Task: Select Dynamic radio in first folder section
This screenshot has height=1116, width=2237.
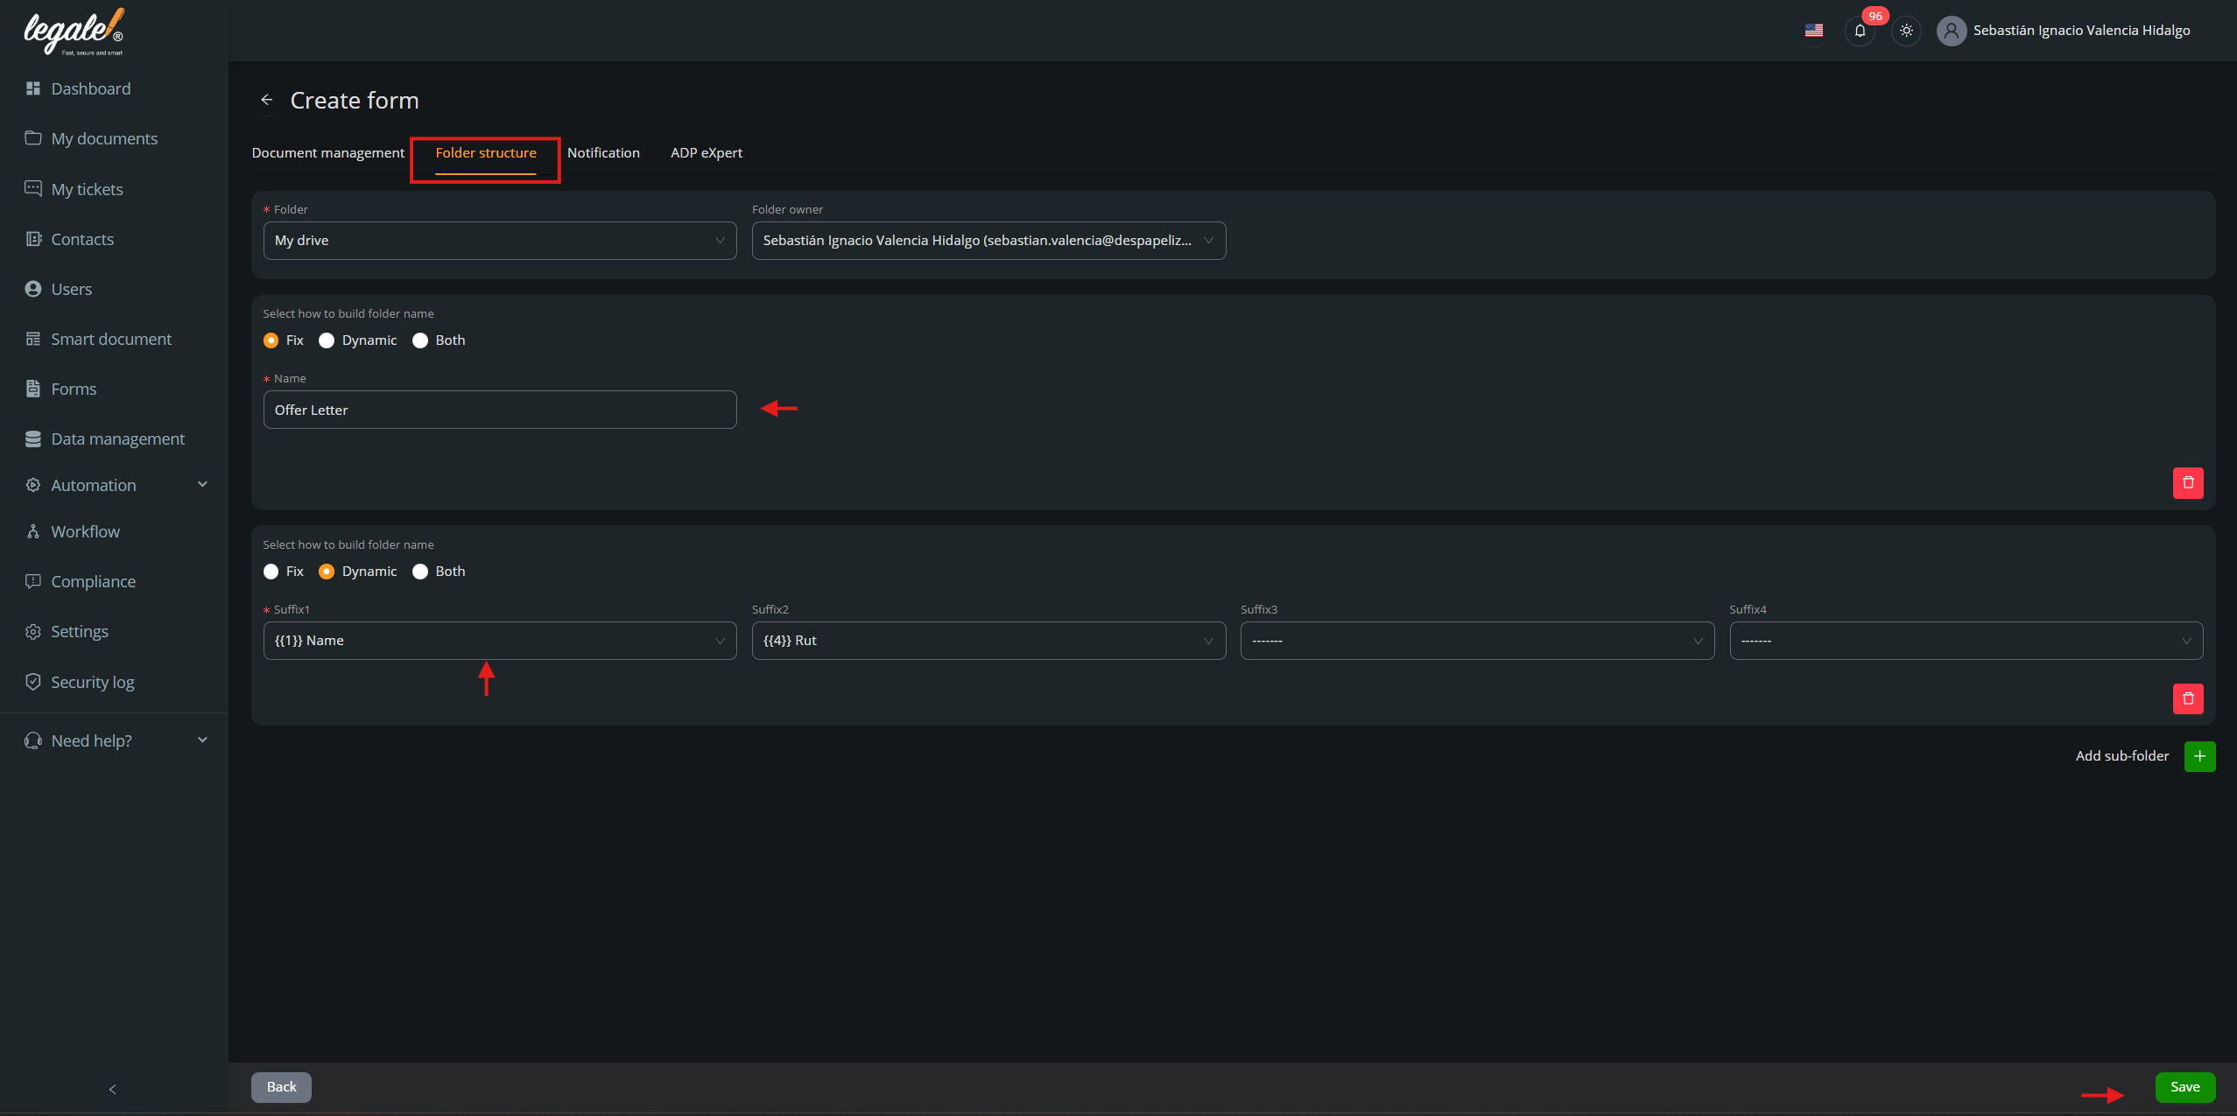Action: [327, 340]
